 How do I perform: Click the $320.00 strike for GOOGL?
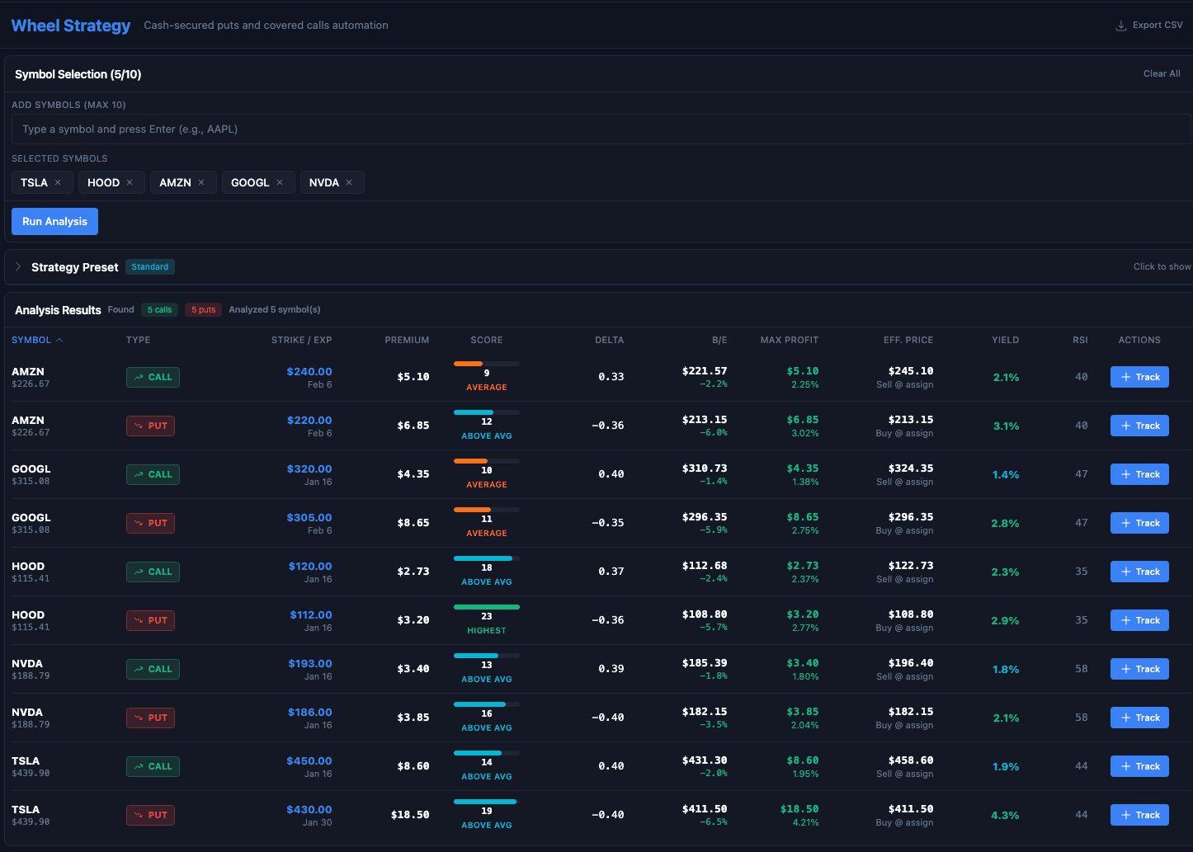click(x=309, y=468)
